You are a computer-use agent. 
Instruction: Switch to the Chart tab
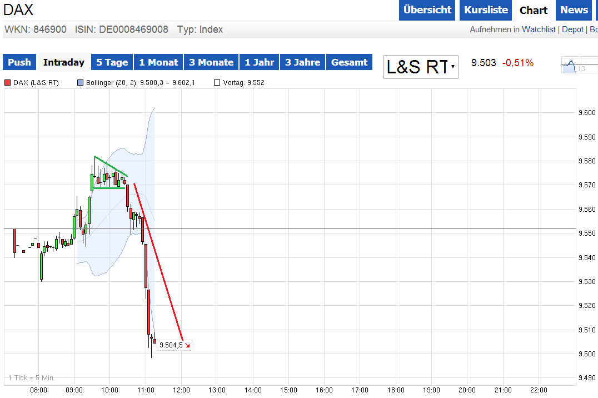click(x=533, y=10)
